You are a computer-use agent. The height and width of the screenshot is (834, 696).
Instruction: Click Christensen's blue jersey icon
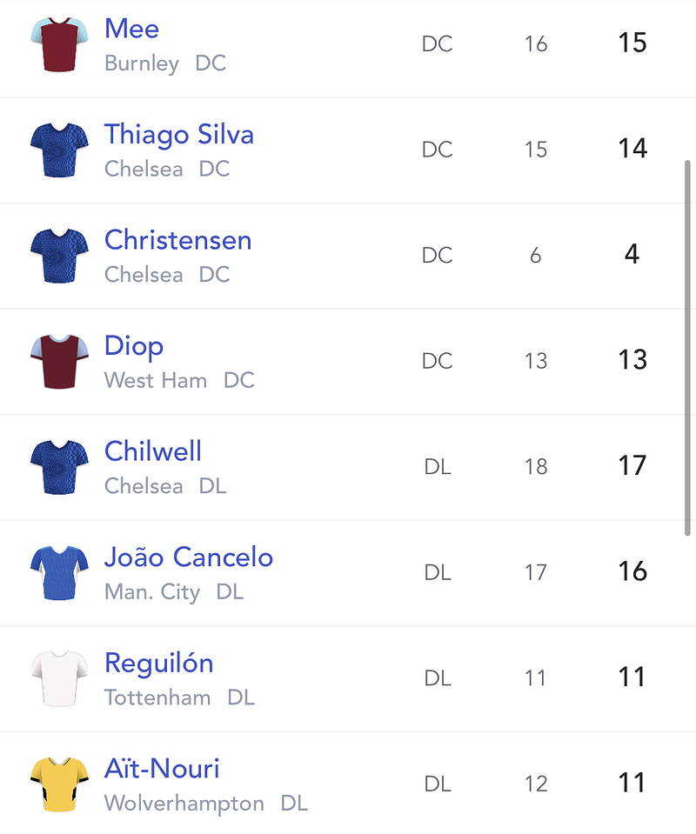[59, 256]
